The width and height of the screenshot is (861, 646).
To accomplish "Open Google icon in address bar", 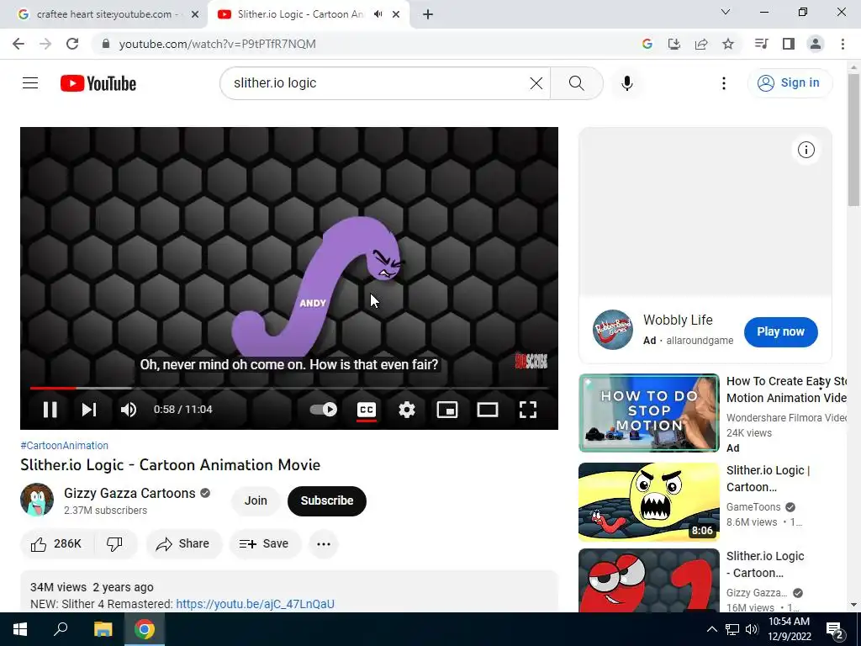I will (x=647, y=44).
